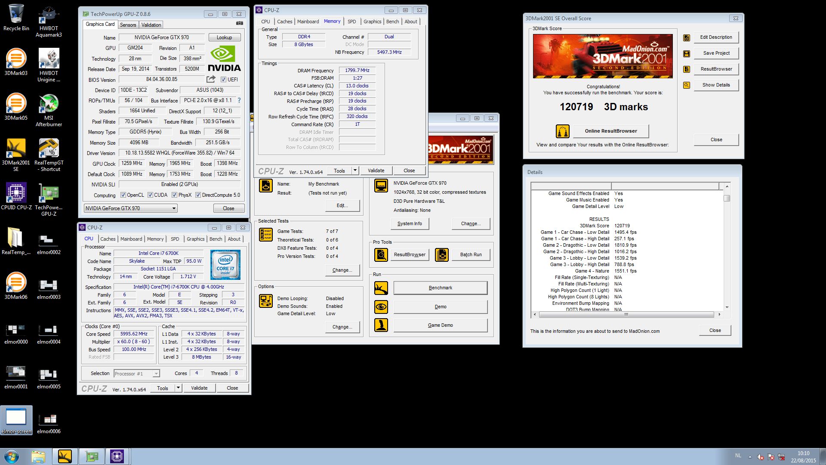826x465 pixels.
Task: Launch HWBOT Aquamark3 desktop shortcut
Action: point(49,21)
